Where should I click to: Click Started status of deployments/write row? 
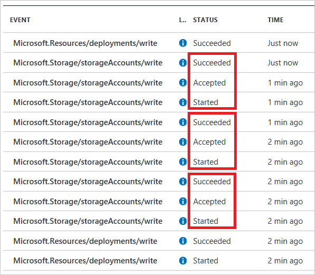206,261
